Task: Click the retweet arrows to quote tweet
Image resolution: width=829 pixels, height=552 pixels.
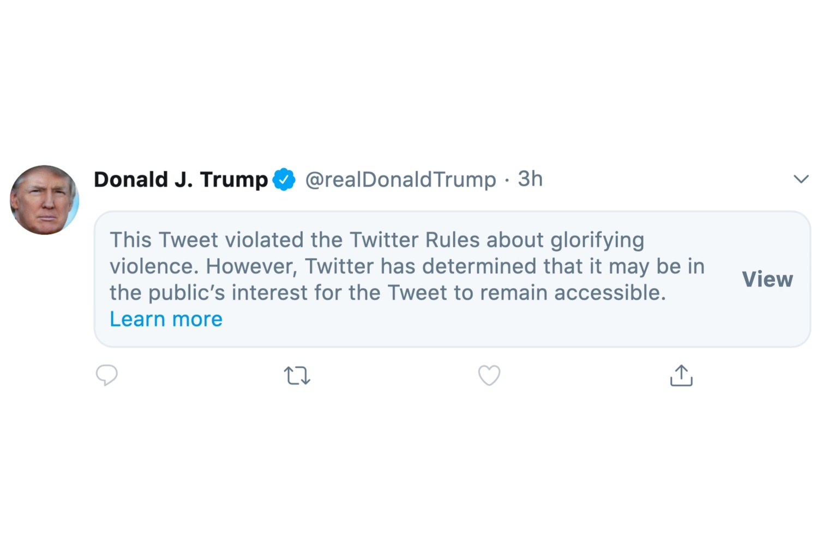Action: click(x=297, y=375)
